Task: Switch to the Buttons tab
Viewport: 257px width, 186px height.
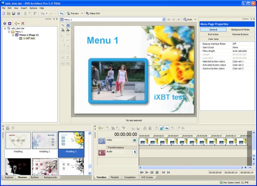Action: [34, 177]
